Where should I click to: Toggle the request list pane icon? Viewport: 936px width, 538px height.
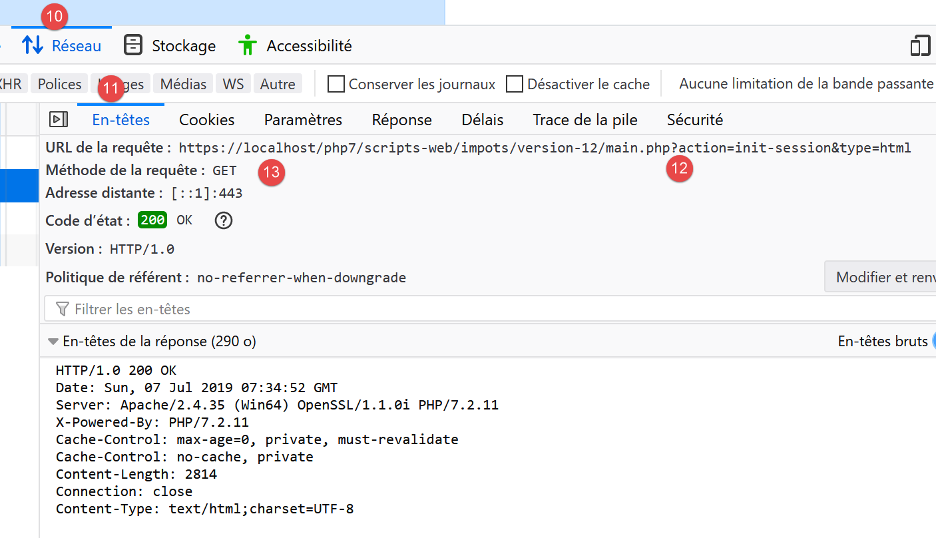click(59, 120)
